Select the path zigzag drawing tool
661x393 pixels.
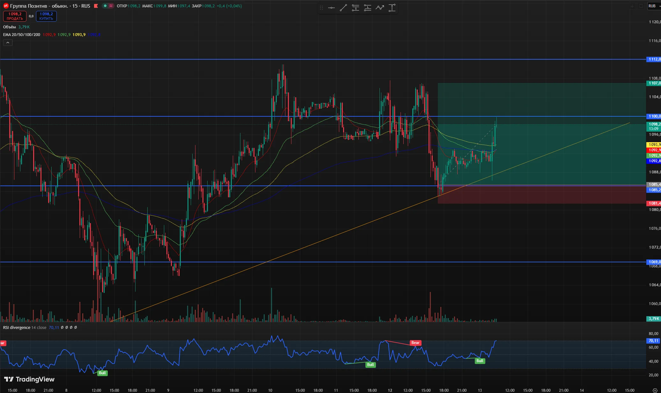[380, 8]
